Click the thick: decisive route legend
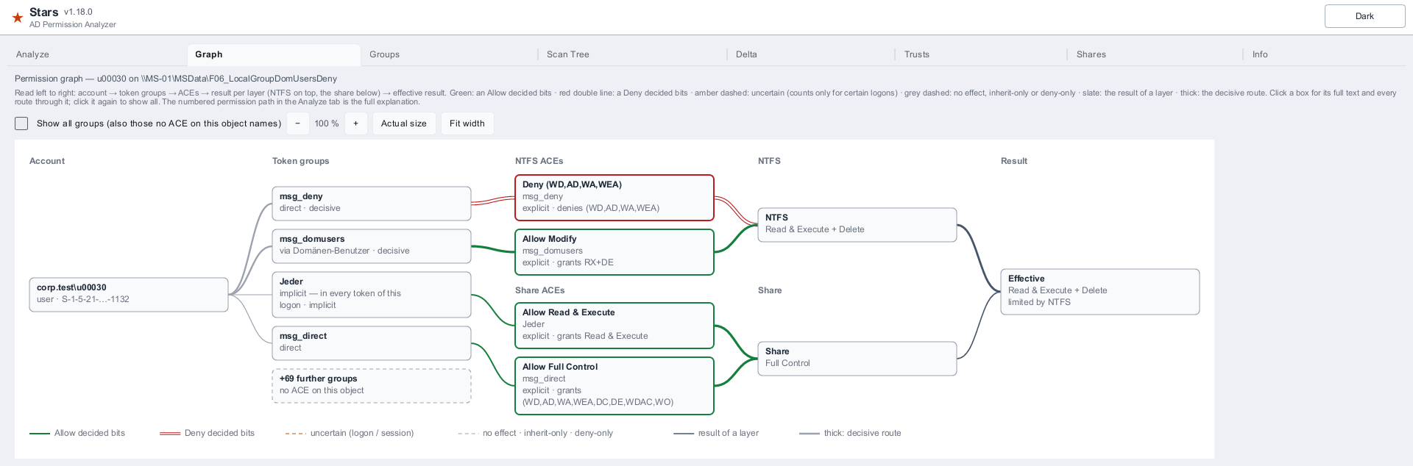 850,433
